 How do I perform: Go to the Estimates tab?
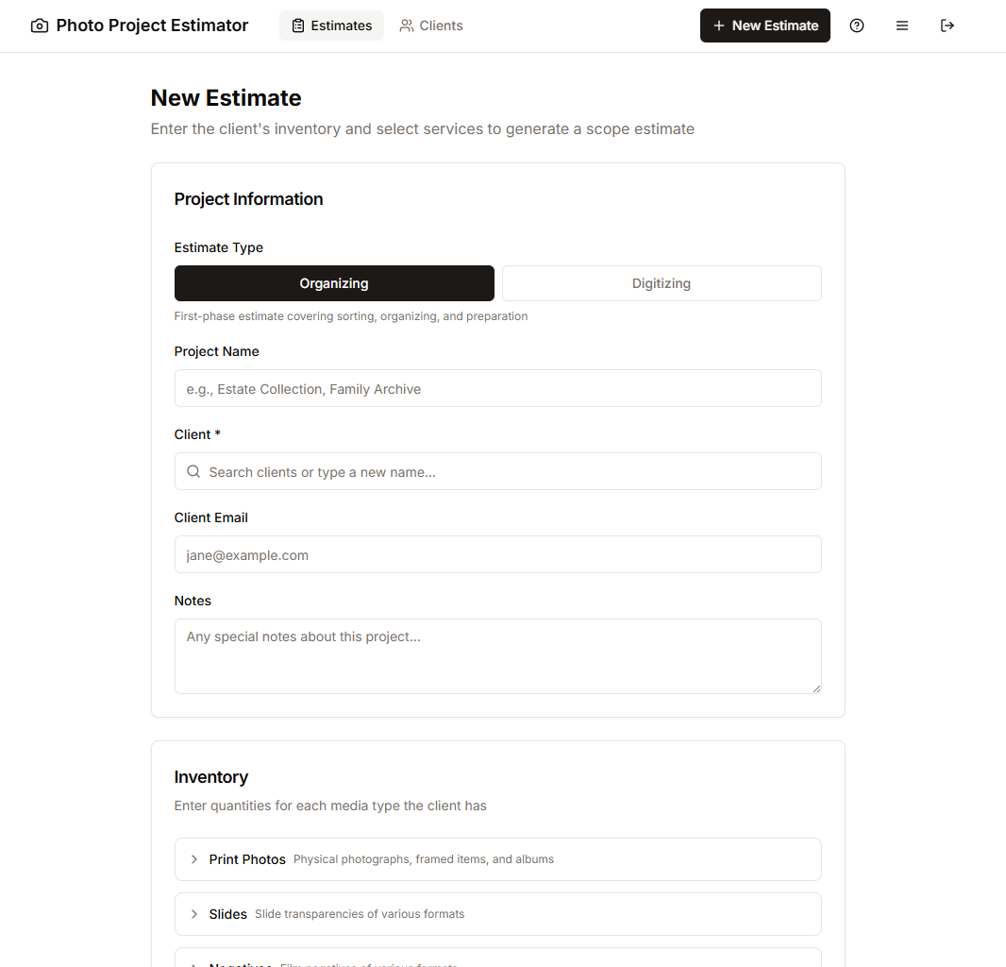(x=331, y=26)
